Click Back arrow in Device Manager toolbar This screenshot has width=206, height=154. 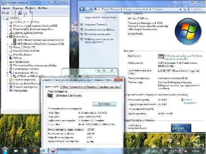(x=3, y=13)
